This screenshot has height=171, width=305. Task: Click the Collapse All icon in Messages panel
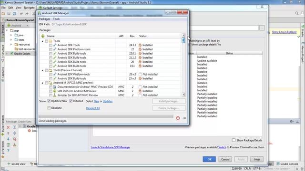pyautogui.click(x=15, y=133)
